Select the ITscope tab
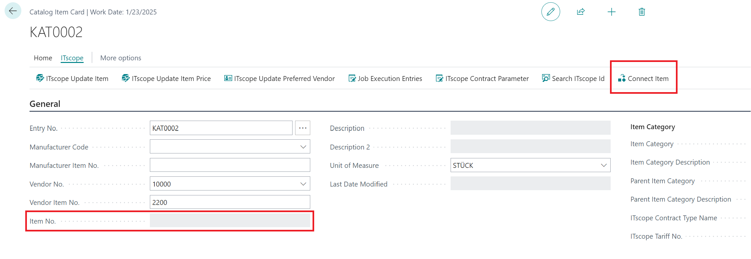This screenshot has height=259, width=751. 72,58
